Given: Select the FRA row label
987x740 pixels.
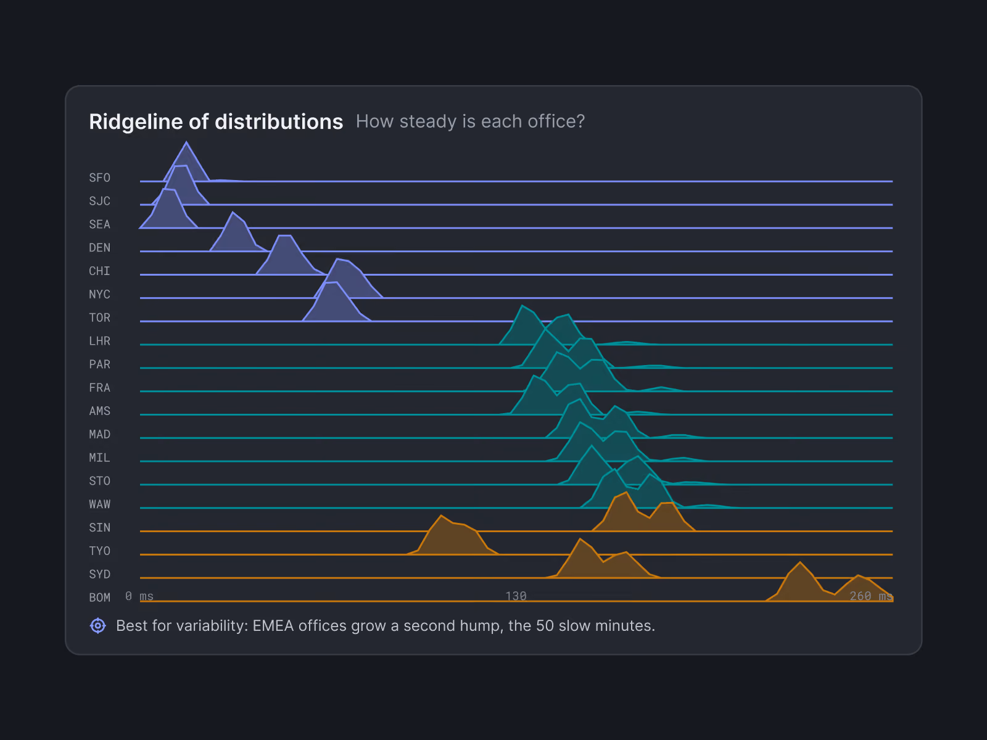Looking at the screenshot, I should click(x=99, y=388).
